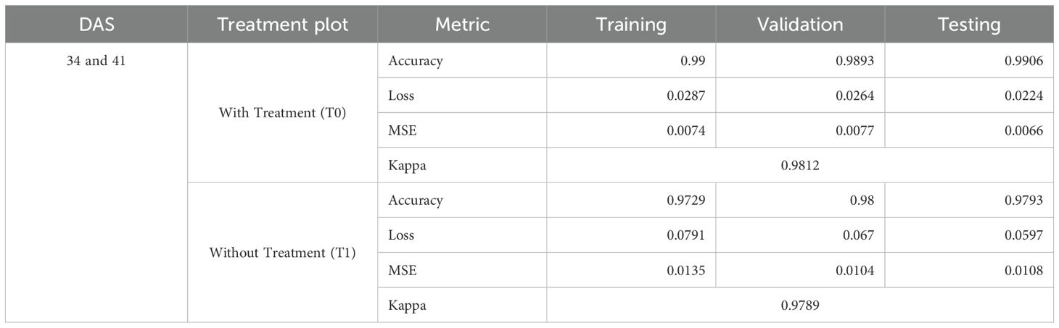Click the Without Treatment (T1) cell
This screenshot has height=328, width=1059.
point(282,253)
